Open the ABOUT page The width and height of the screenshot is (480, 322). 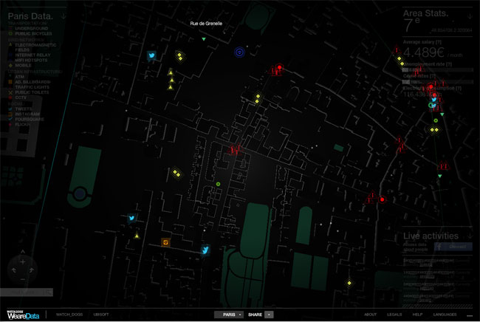click(370, 315)
